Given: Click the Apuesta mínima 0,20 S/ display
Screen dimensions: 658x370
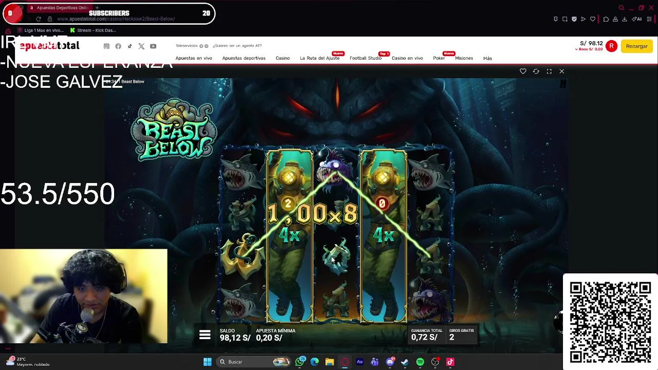Looking at the screenshot, I should pyautogui.click(x=276, y=335).
